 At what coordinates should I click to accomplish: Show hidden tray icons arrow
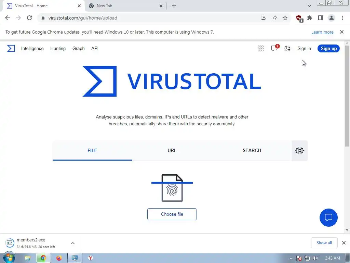(291, 258)
